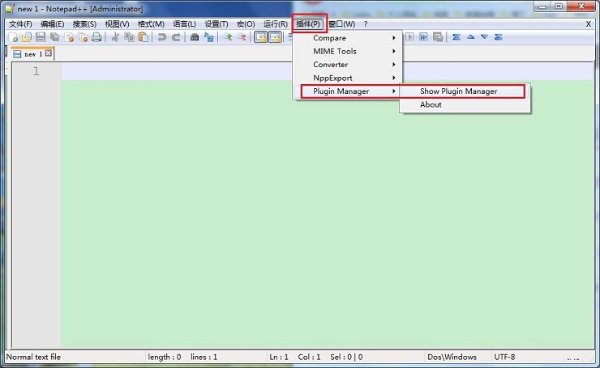Click the New file toolbar icon
Viewport: 600px width, 368px height.
[14, 37]
